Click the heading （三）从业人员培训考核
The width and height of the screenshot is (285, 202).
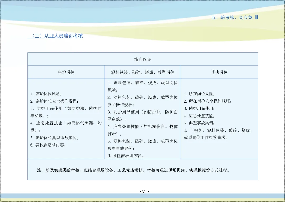[x=55, y=36]
